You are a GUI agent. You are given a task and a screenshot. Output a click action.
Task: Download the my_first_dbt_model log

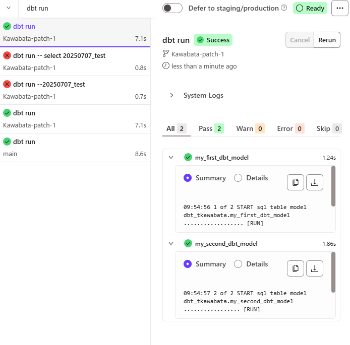tap(315, 182)
